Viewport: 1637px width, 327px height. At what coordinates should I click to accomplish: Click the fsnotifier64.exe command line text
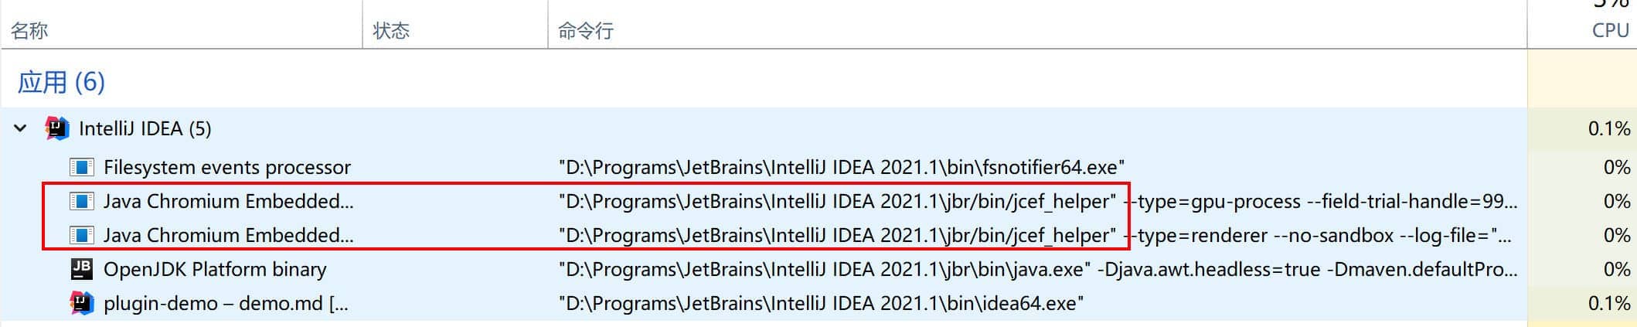[x=842, y=167]
